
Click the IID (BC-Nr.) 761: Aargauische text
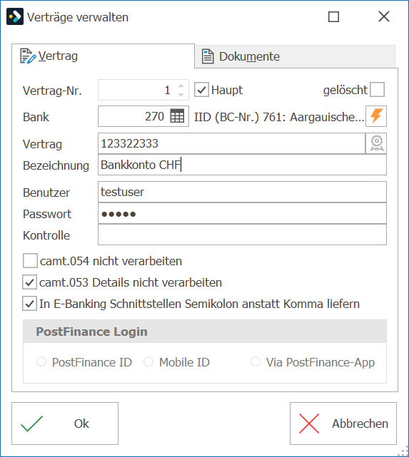(x=279, y=117)
